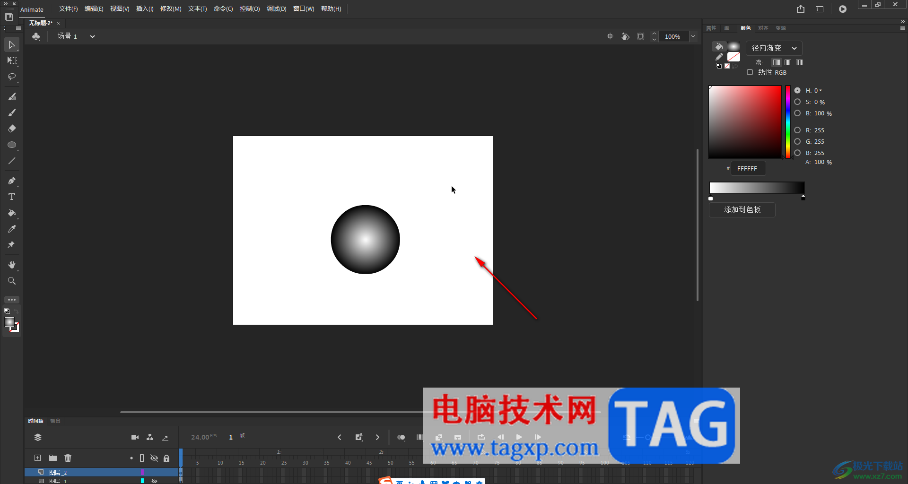Toggle hide all layers eye header
The image size is (908, 484).
154,458
